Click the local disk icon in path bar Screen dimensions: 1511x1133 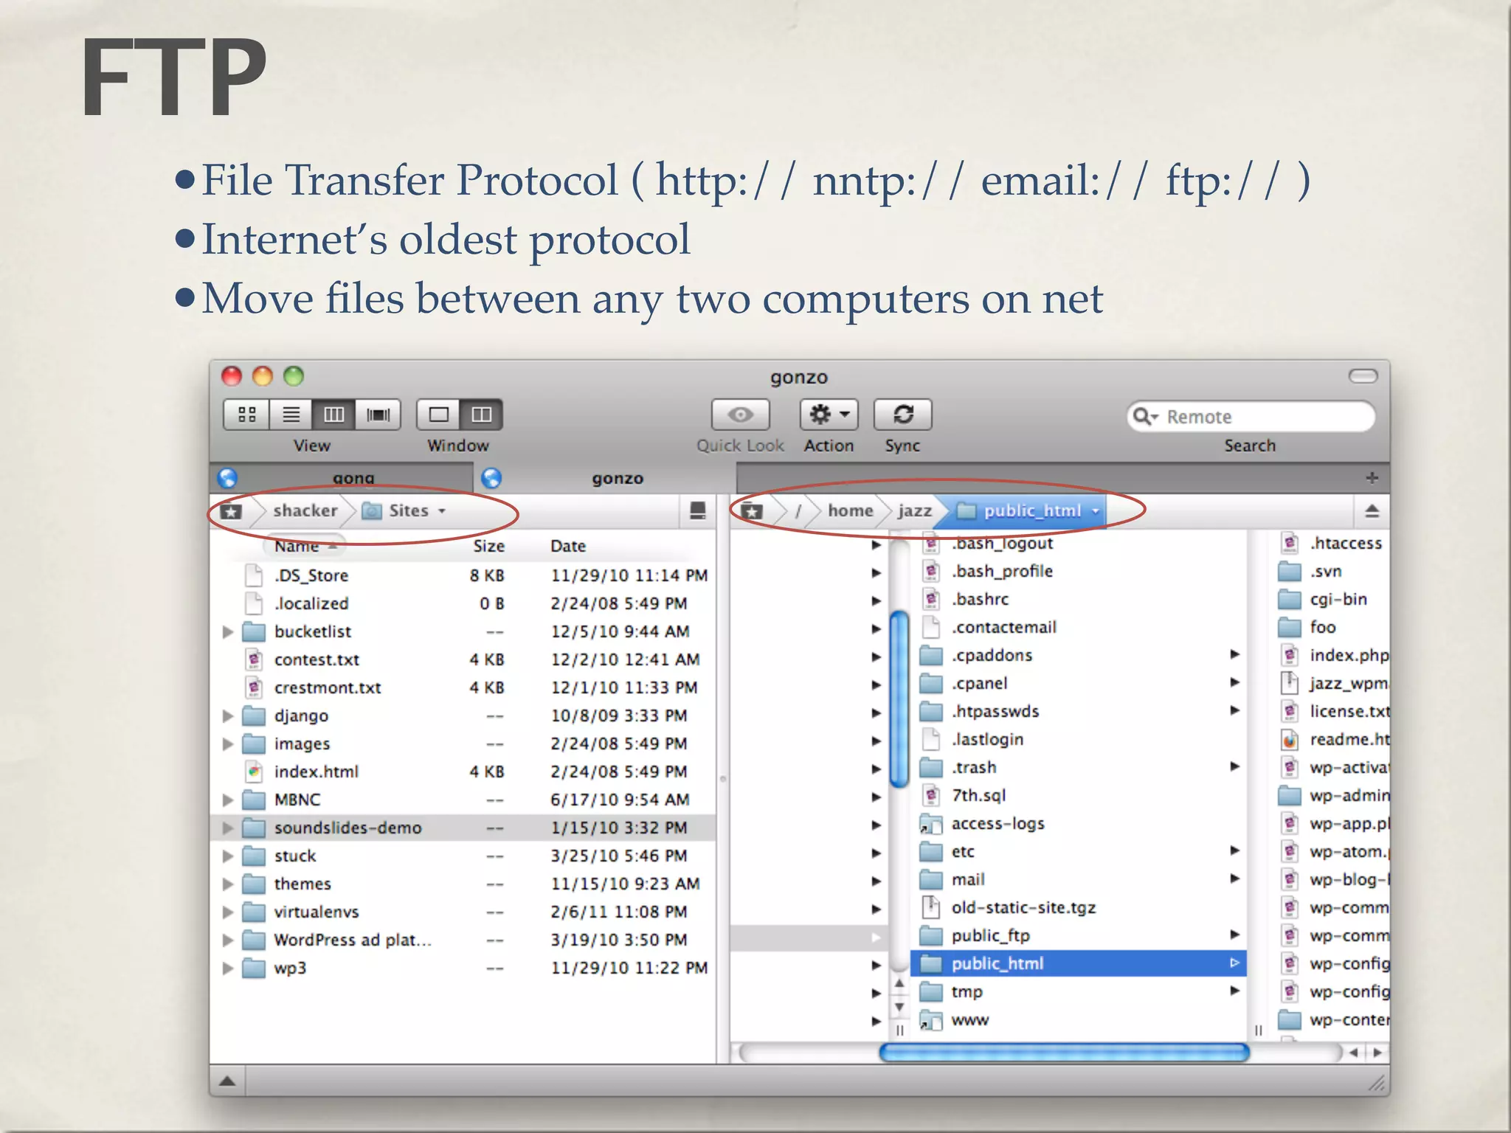point(697,510)
